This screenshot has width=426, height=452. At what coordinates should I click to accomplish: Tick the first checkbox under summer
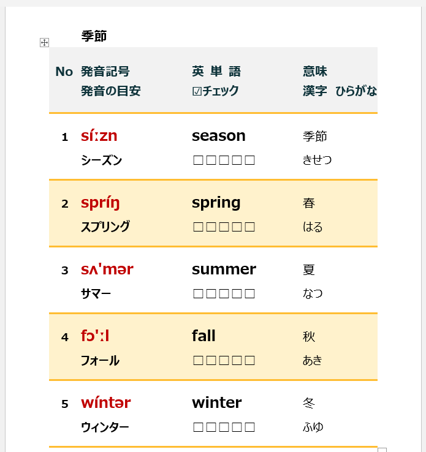(x=198, y=294)
